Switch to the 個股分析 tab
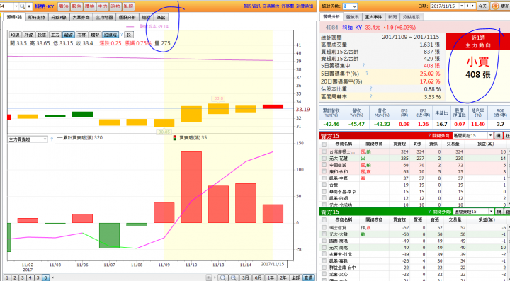 127,17
